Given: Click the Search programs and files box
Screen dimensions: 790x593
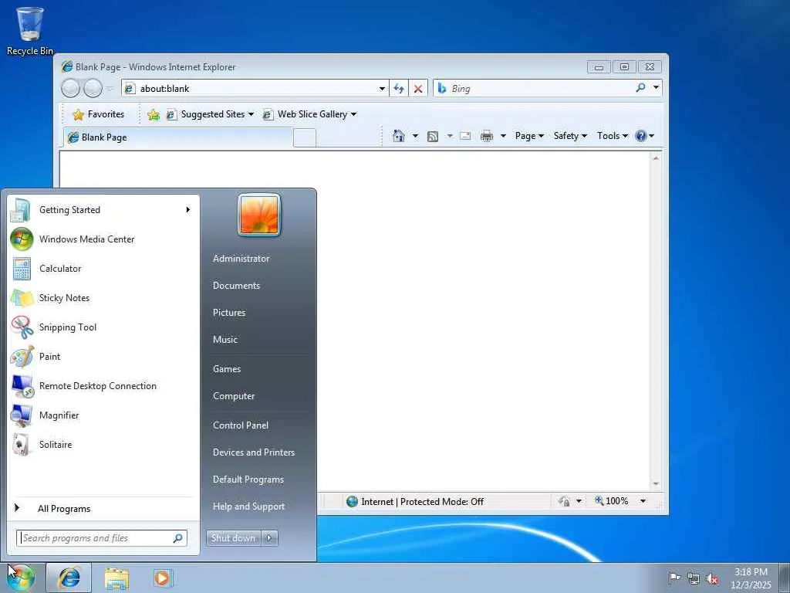Looking at the screenshot, I should pos(101,538).
